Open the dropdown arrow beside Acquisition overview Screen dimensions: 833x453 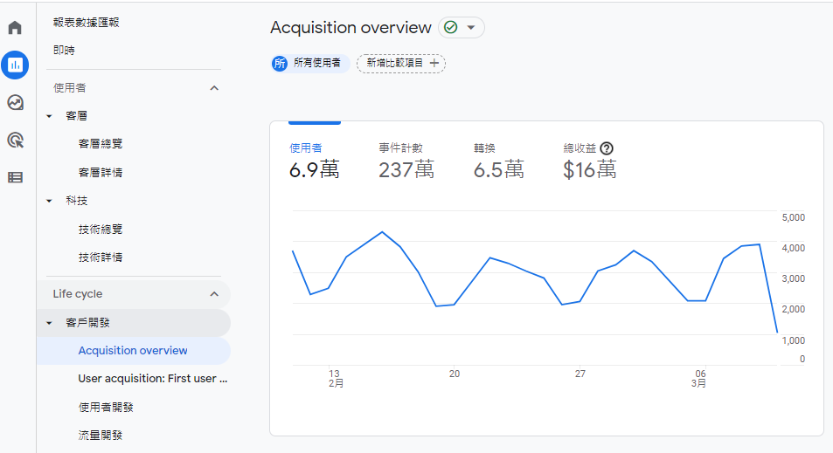(x=470, y=28)
